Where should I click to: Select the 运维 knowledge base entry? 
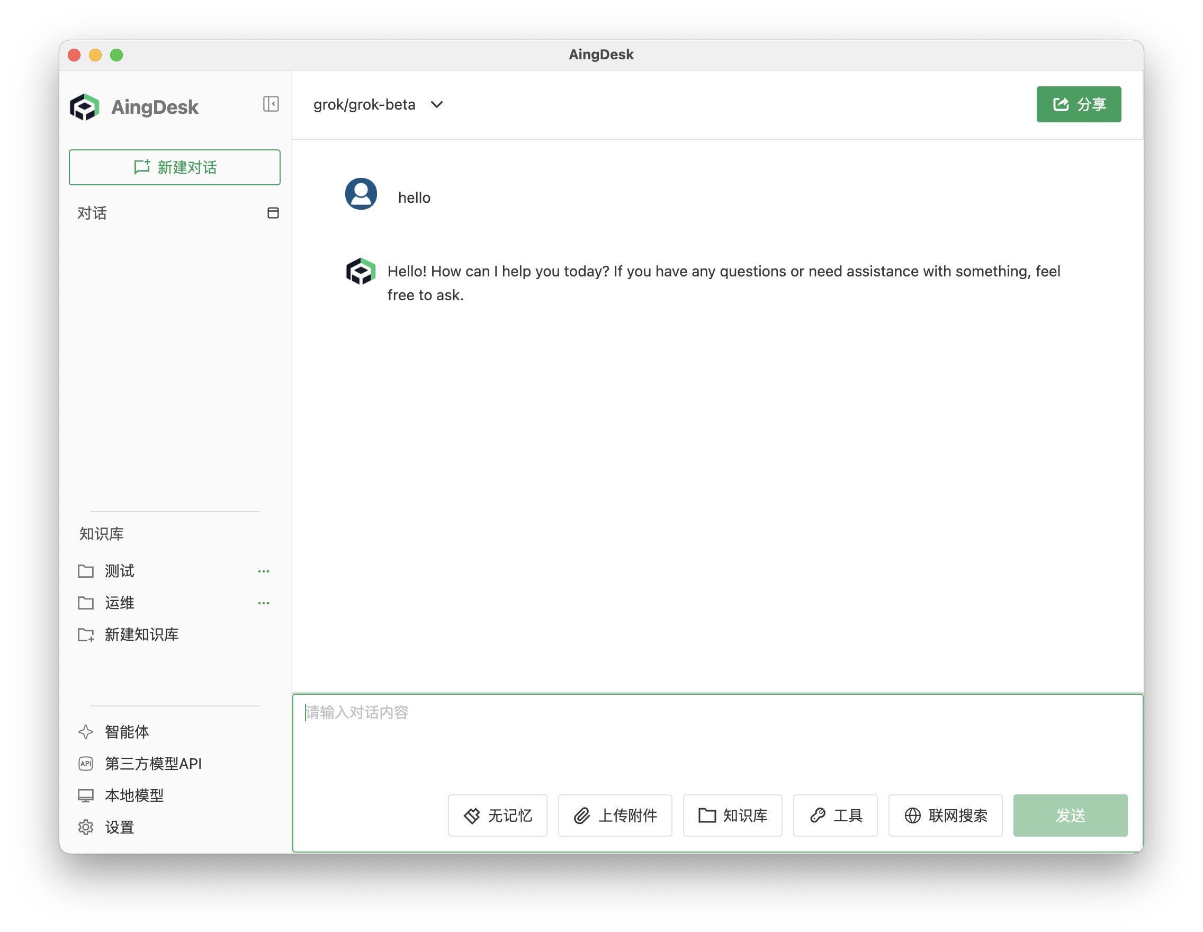(119, 603)
